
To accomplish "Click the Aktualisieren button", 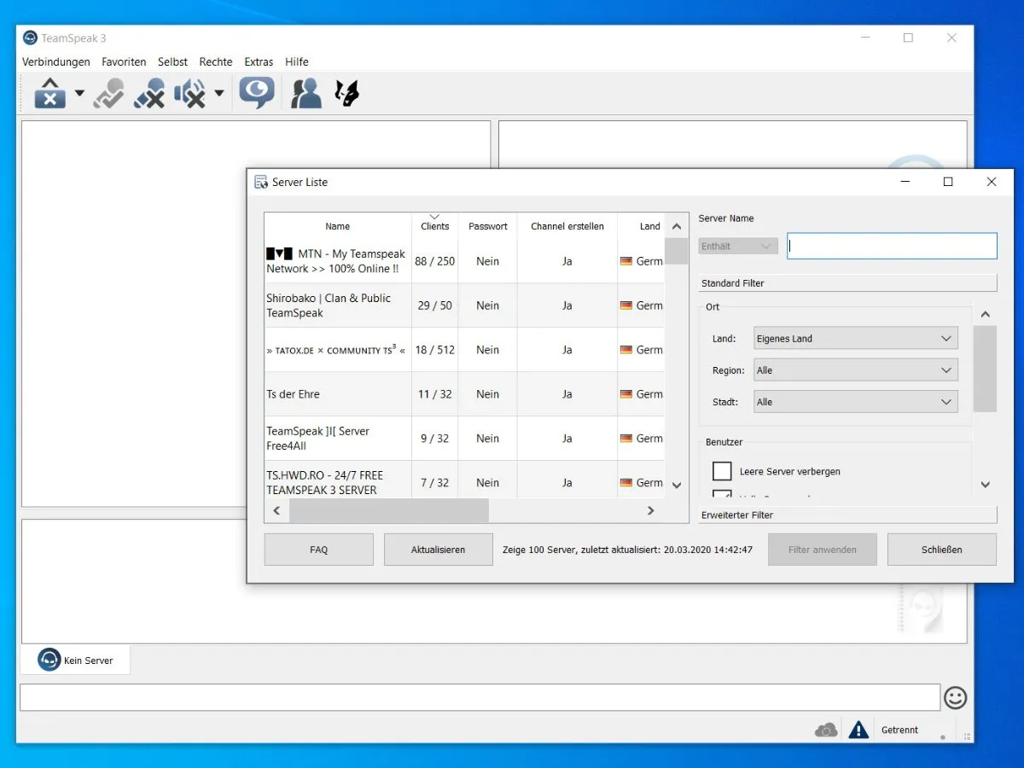I will pyautogui.click(x=438, y=550).
